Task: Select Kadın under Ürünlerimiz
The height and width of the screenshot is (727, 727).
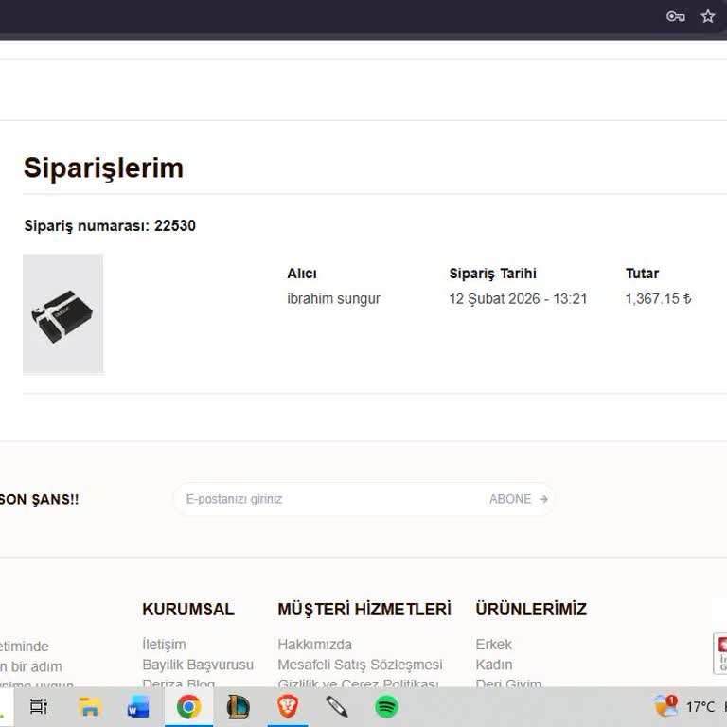Action: [493, 665]
